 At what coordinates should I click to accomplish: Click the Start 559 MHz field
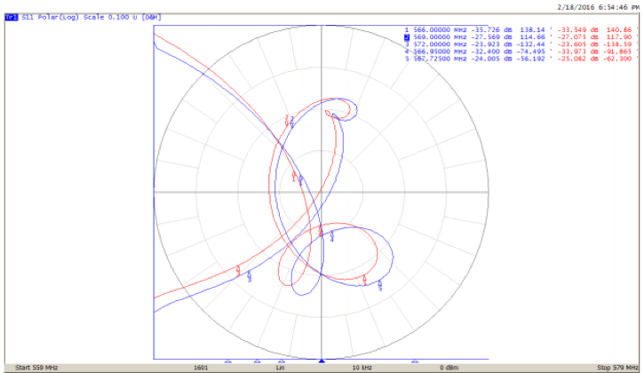tap(36, 367)
